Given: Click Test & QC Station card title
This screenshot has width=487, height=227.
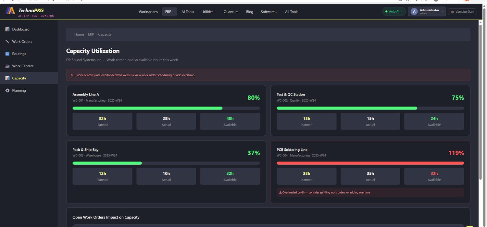Looking at the screenshot, I should pos(291,95).
